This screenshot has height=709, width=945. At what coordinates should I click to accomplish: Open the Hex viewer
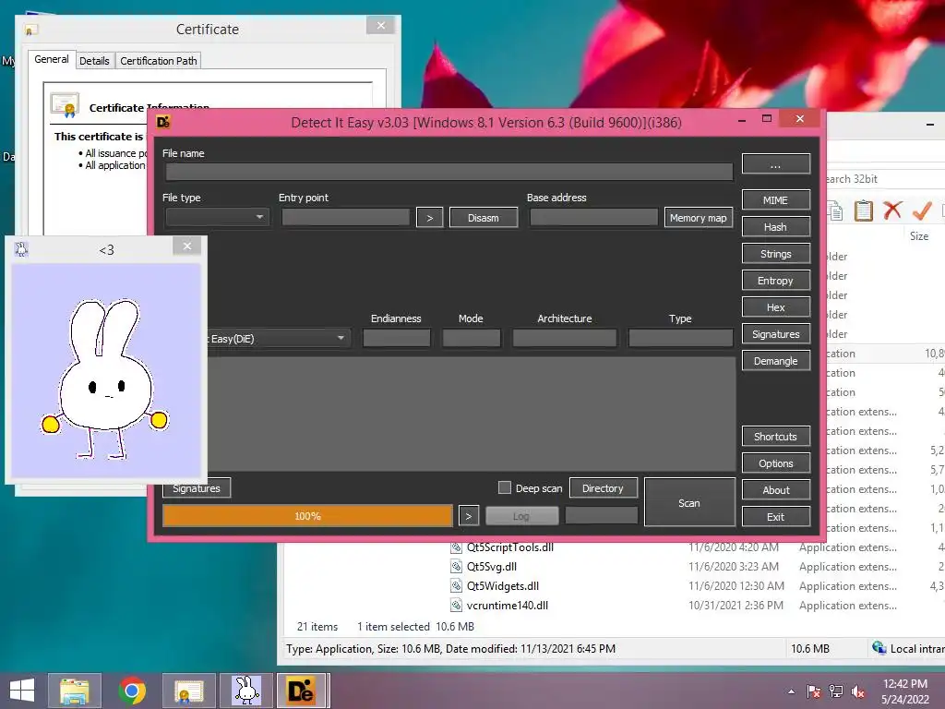coord(775,307)
